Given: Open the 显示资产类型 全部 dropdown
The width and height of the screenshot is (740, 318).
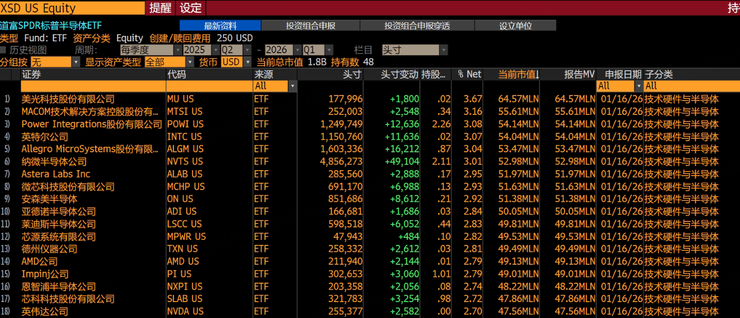Looking at the screenshot, I should 189,62.
